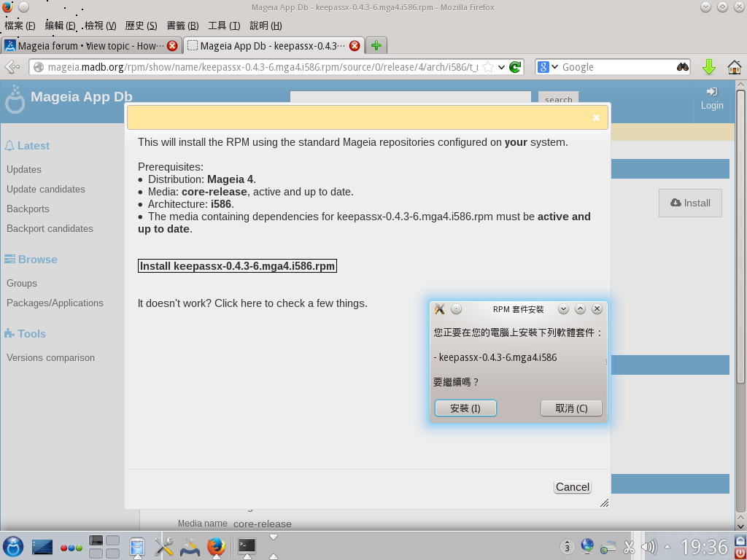Image resolution: width=747 pixels, height=560 pixels.
Task: Select the Mageia App Db keepassx tab
Action: click(x=274, y=46)
